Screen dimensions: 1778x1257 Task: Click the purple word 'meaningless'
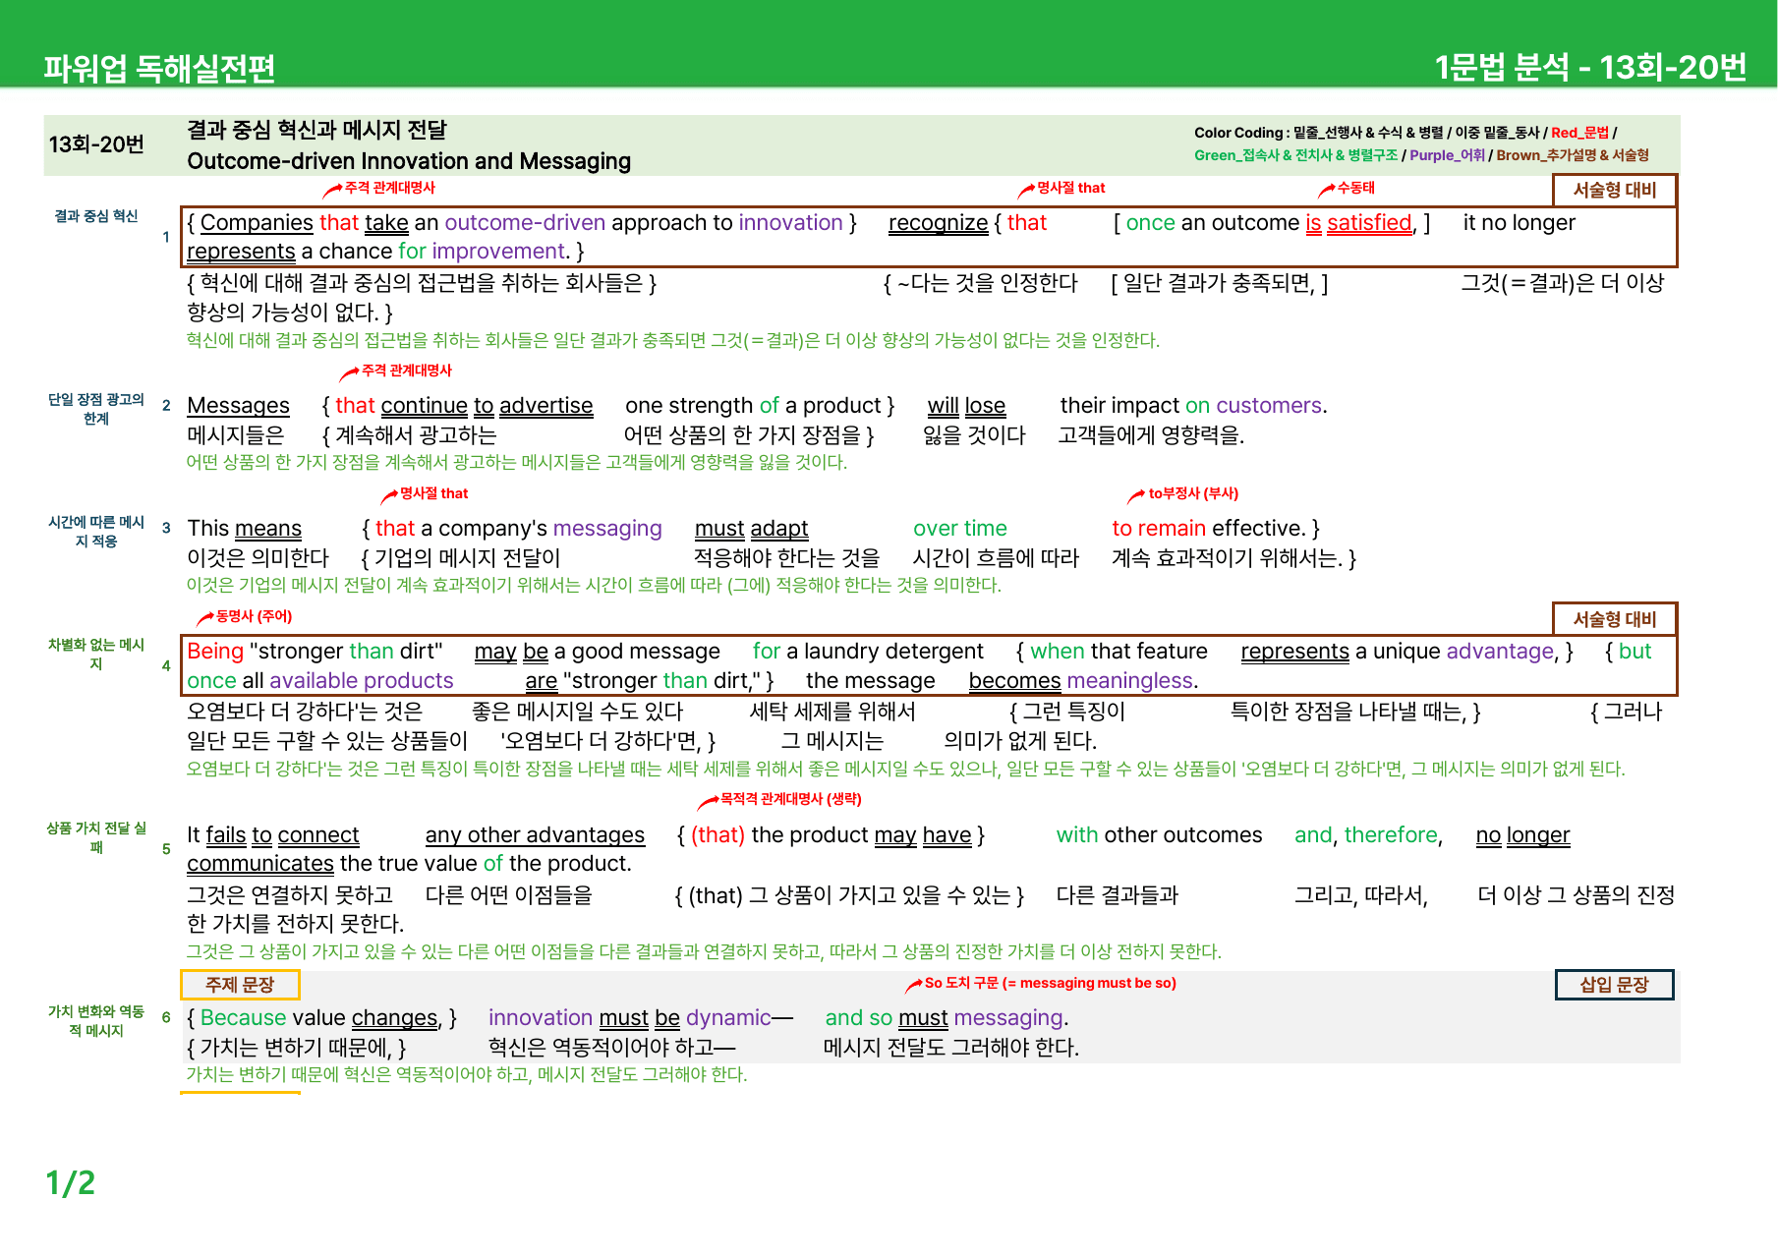point(1129,681)
